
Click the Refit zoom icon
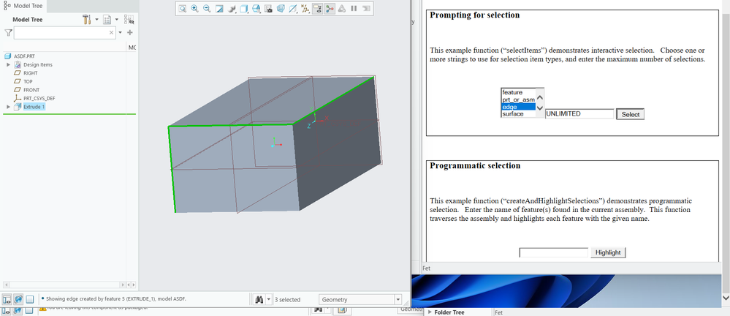pos(183,9)
